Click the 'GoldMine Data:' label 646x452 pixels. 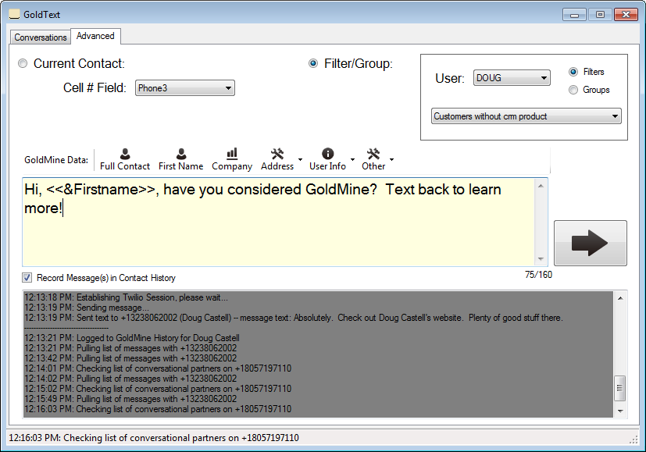click(x=56, y=160)
